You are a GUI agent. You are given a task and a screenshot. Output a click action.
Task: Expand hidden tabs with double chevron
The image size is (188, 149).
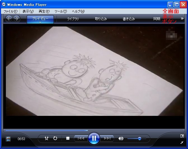point(182,18)
